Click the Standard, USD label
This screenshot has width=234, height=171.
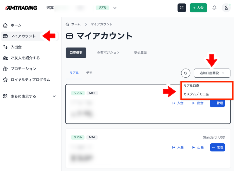pos(214,137)
